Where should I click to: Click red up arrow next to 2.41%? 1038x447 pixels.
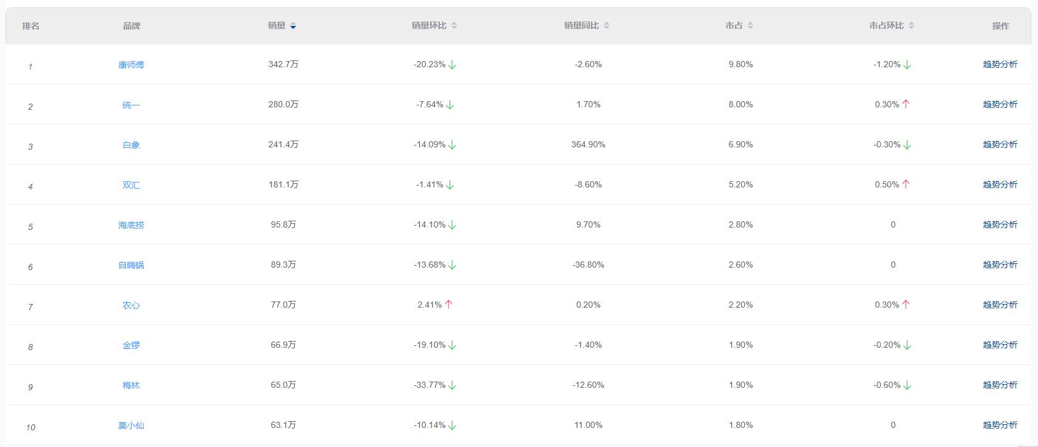(x=449, y=305)
